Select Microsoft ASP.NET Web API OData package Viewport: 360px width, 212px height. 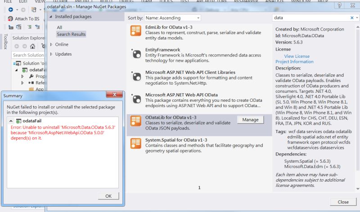click(x=199, y=100)
